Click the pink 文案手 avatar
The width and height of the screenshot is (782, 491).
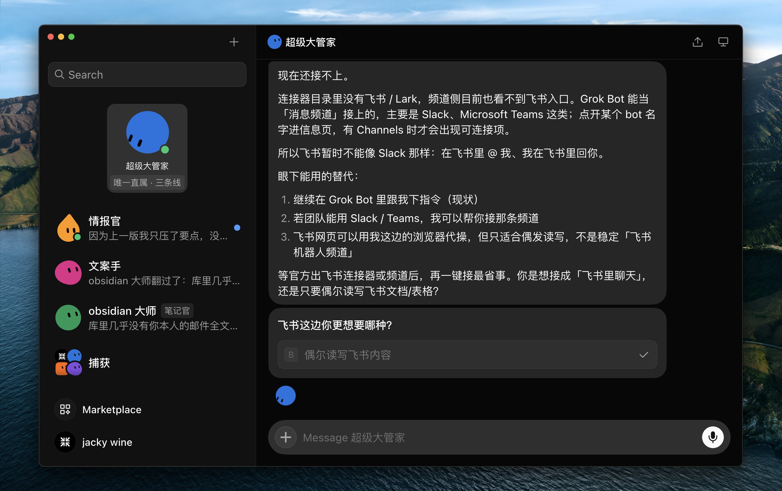point(68,273)
